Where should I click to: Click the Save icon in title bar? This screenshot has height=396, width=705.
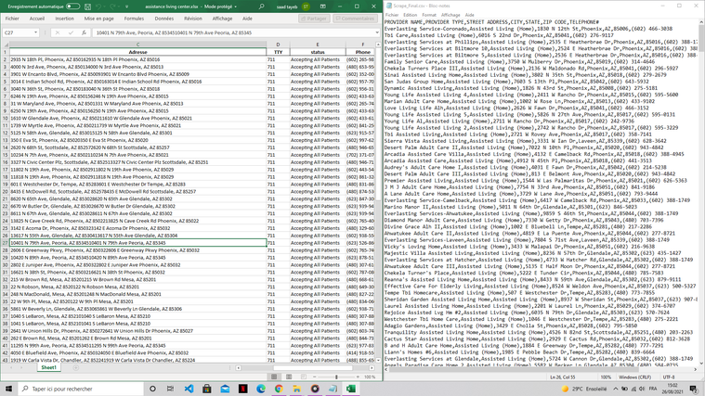[x=89, y=6]
